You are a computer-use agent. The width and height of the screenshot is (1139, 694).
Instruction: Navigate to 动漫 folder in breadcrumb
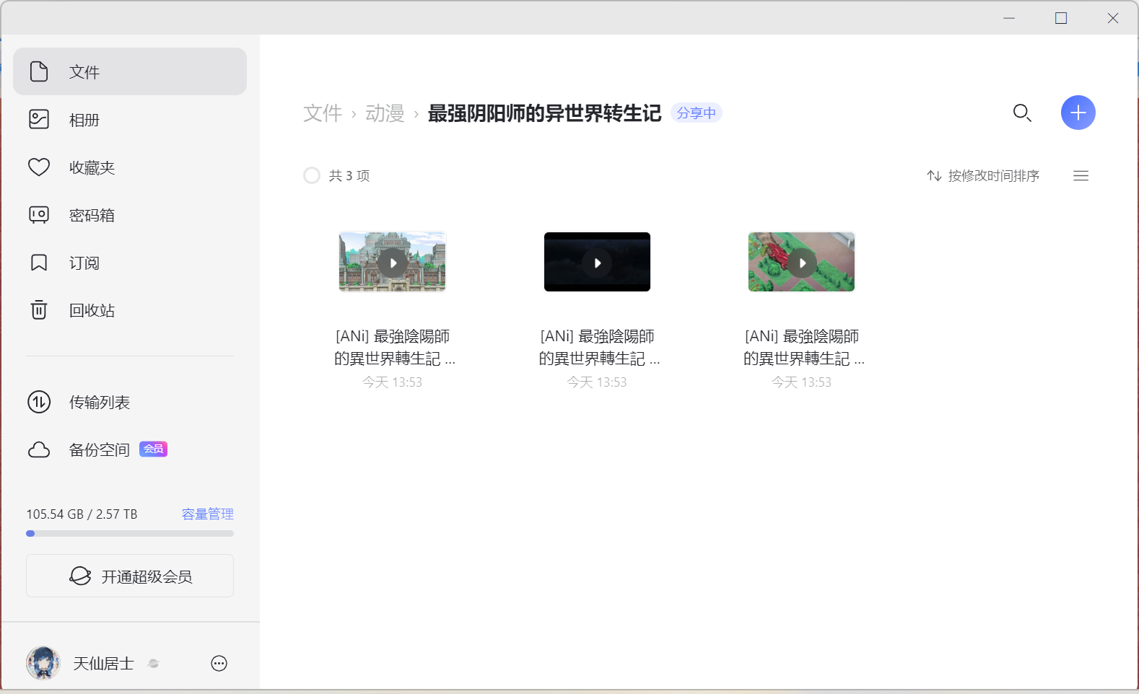click(385, 113)
